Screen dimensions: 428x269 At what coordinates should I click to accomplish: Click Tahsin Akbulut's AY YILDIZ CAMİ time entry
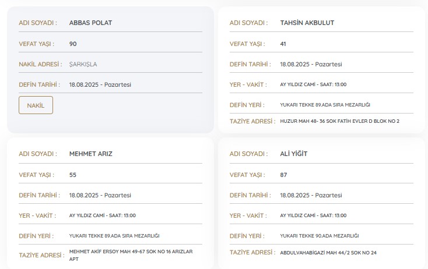(313, 84)
